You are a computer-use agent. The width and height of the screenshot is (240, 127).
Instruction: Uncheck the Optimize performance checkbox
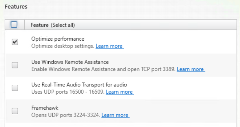[14, 42]
